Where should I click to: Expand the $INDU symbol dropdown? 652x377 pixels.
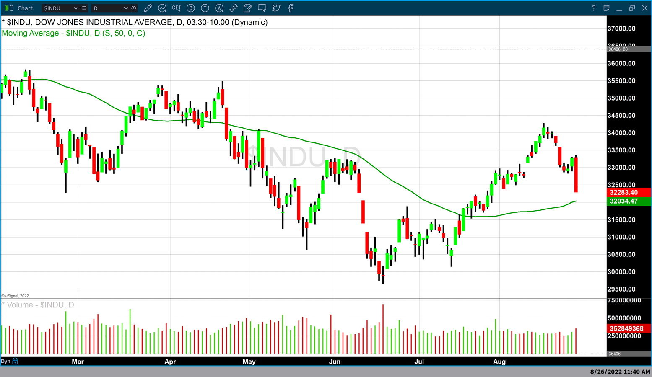pos(76,8)
